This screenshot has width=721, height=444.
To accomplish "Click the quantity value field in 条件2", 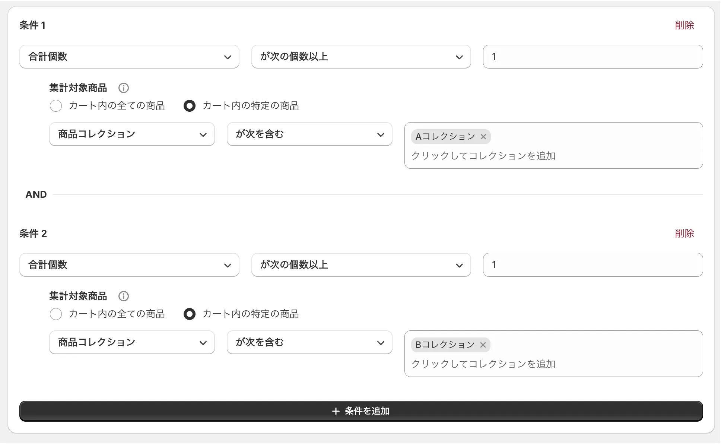I will pos(592,265).
